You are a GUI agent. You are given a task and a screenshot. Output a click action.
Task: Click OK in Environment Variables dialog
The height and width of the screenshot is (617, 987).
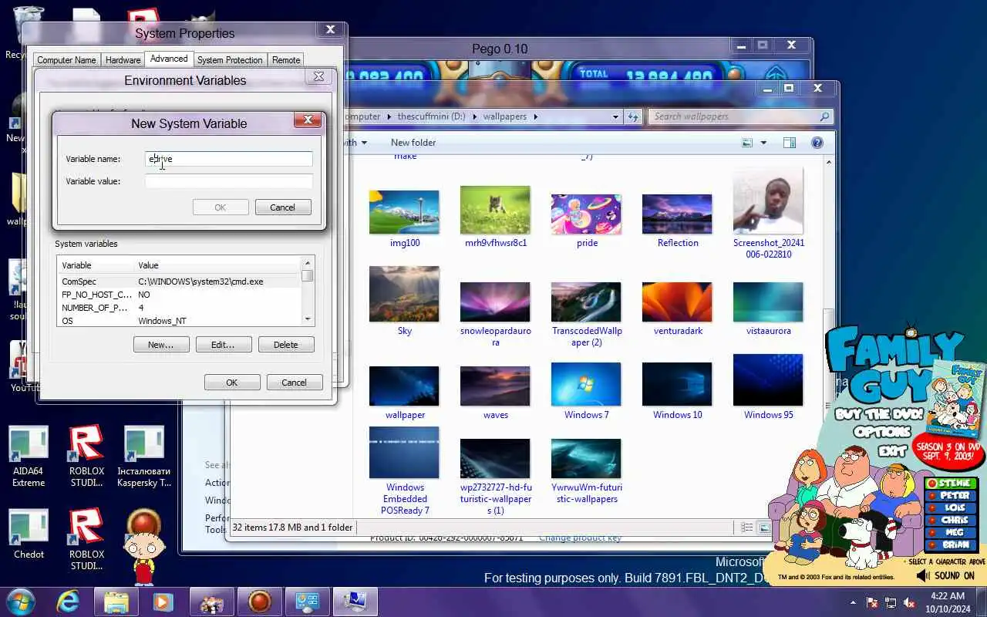(x=231, y=383)
